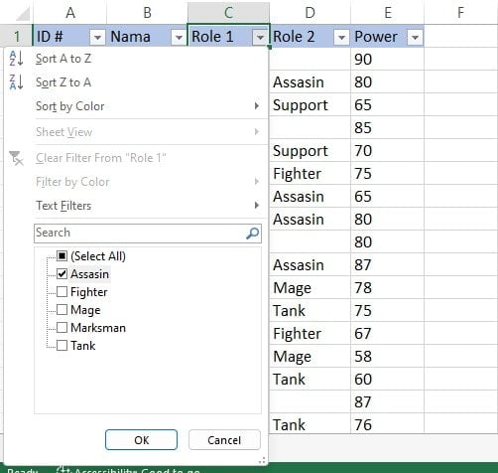The height and width of the screenshot is (473, 498).
Task: Open the ID # filter dropdown
Action: 97,37
